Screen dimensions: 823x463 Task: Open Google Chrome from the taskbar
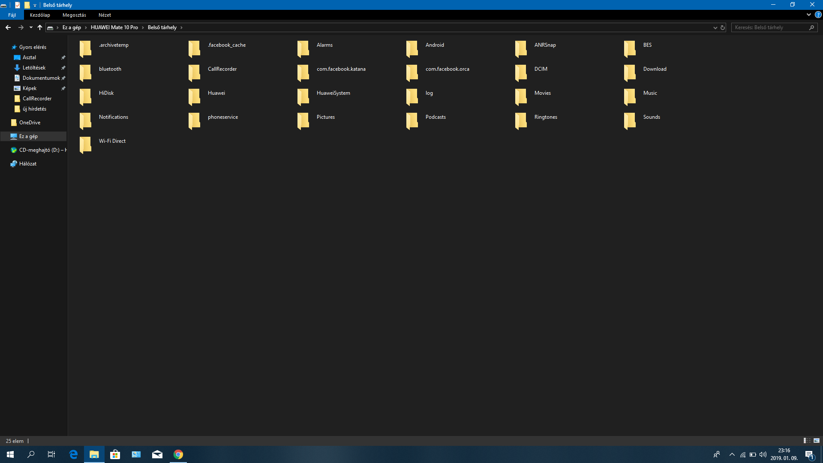178,454
